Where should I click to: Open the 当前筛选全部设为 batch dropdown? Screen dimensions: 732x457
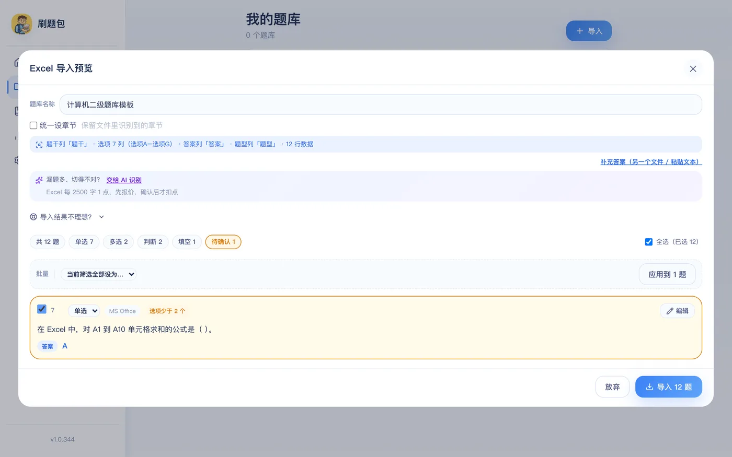[99, 274]
